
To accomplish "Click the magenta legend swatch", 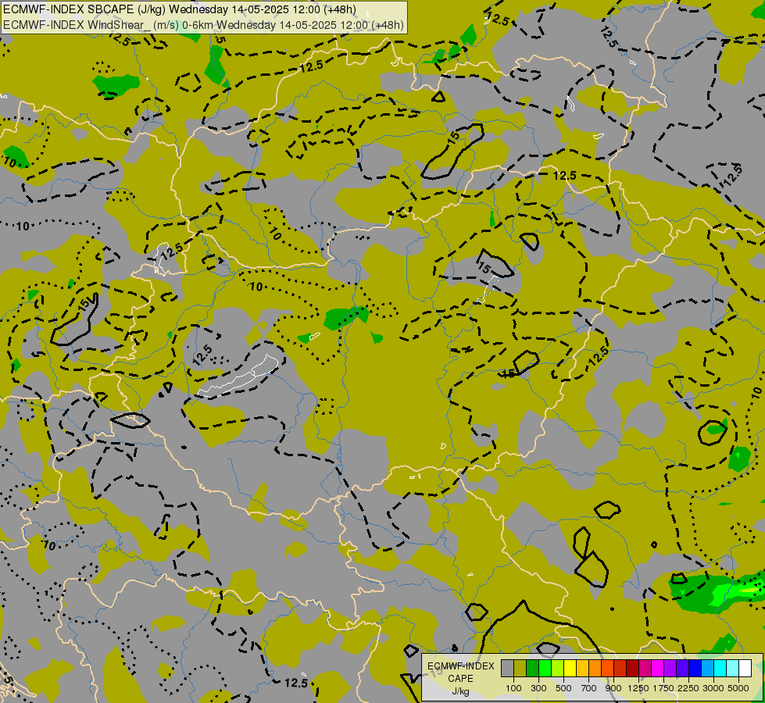I will click(658, 668).
